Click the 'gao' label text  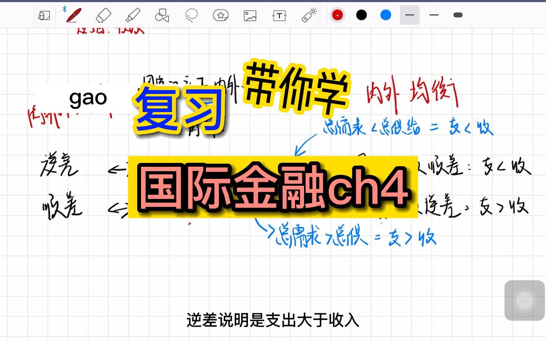(88, 98)
